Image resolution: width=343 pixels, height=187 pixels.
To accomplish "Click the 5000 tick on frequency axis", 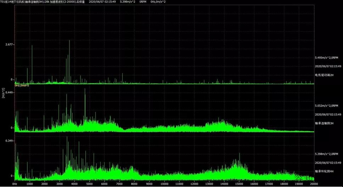I will pyautogui.click(x=89, y=184).
